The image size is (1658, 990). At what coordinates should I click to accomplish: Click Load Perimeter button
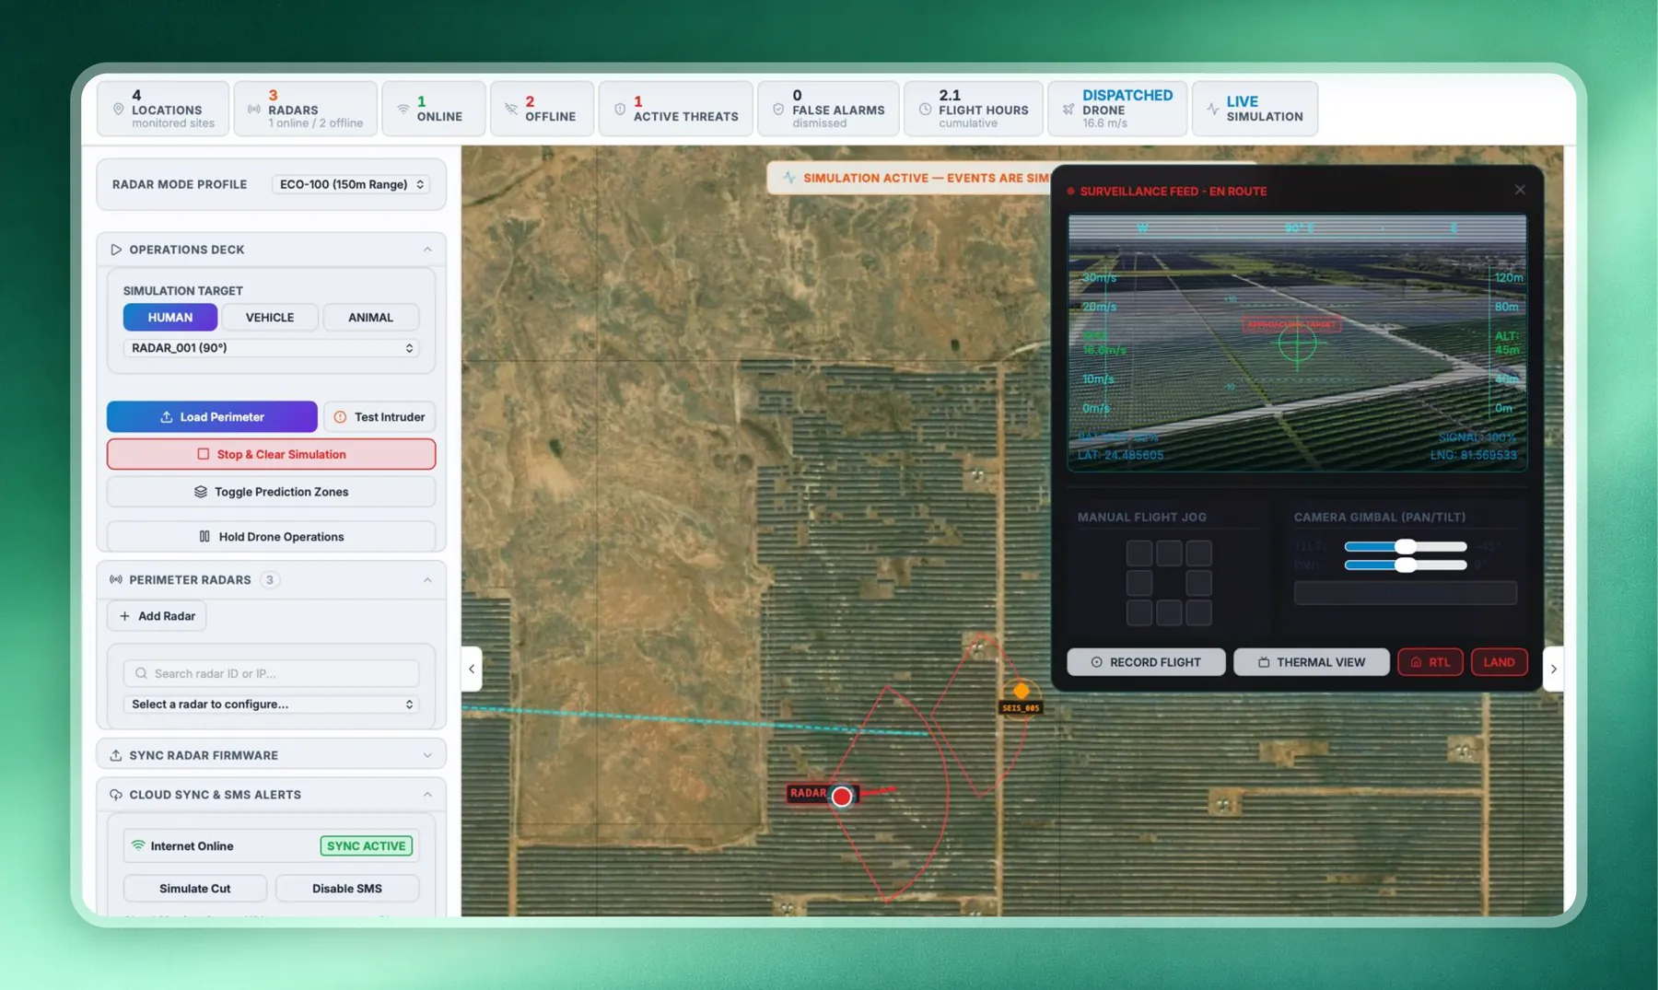click(x=212, y=417)
